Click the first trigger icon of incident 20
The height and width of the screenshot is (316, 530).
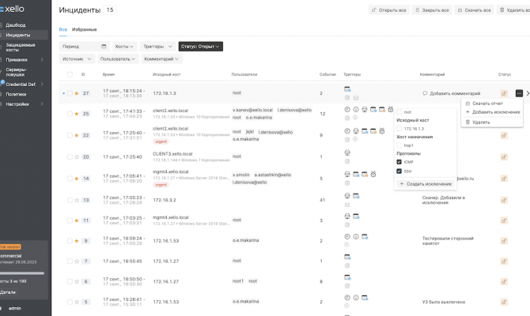coord(347,152)
